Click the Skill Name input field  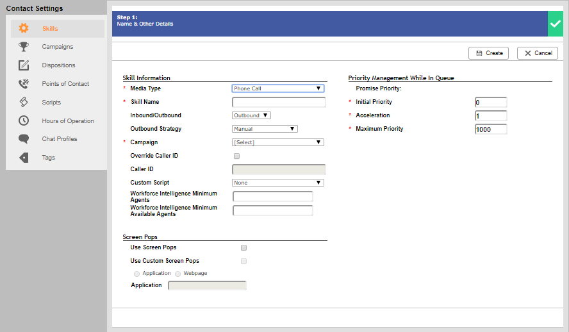[x=279, y=103]
